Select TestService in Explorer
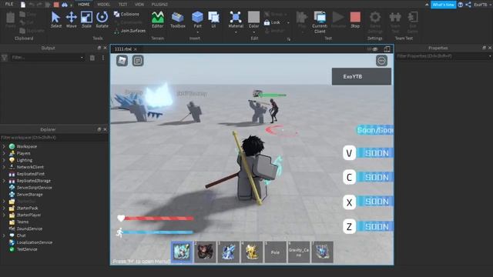The image size is (493, 277). (27, 249)
